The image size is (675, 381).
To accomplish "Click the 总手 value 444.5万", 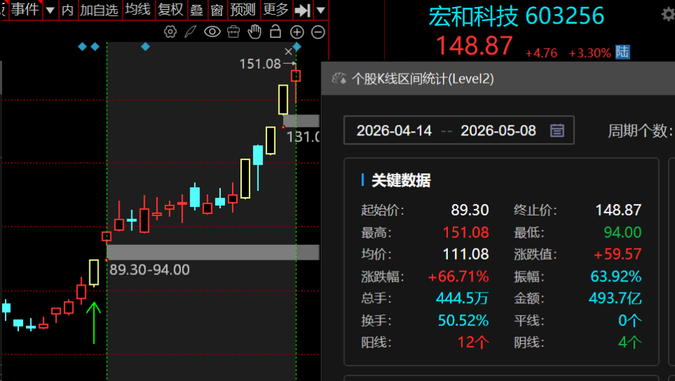I will (x=463, y=298).
